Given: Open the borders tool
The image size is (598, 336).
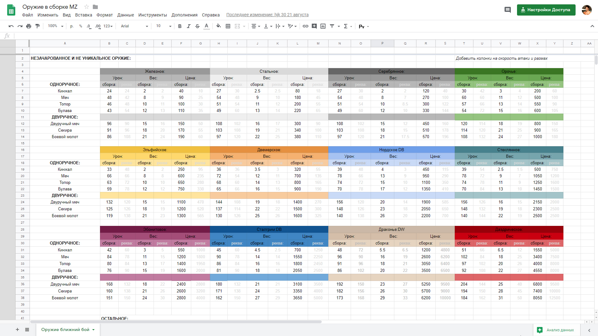Looking at the screenshot, I should (x=228, y=26).
